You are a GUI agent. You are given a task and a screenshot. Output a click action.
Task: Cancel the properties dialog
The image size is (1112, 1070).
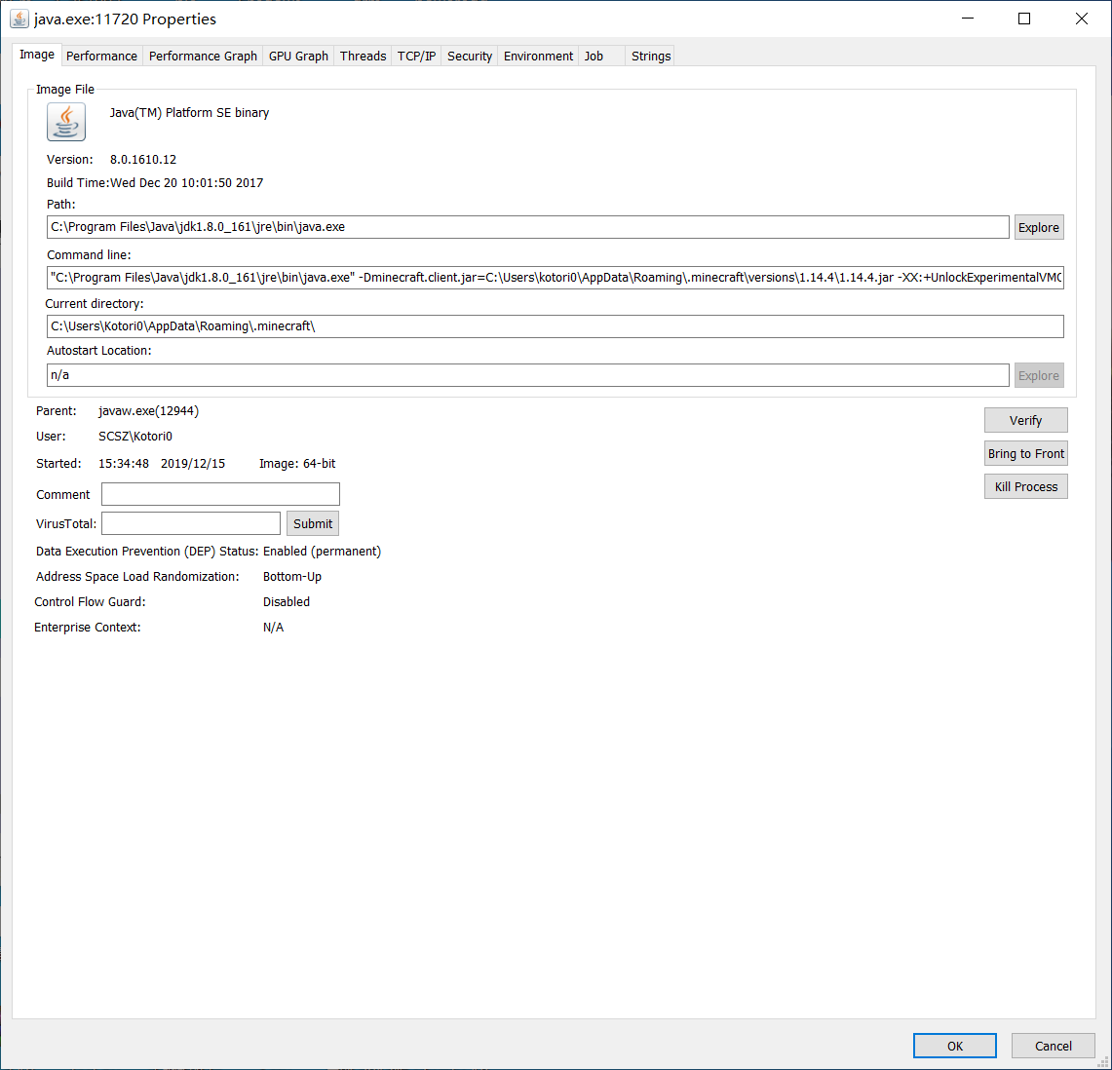click(1053, 1045)
